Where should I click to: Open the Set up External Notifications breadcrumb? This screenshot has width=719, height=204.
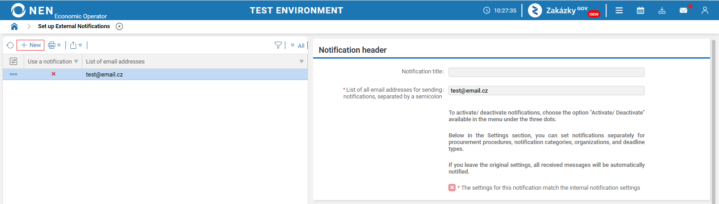pyautogui.click(x=74, y=26)
